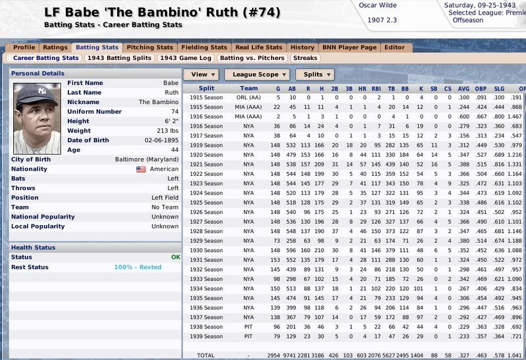This screenshot has height=360, width=526.
Task: Click the American flag nationality icon
Action: click(140, 168)
